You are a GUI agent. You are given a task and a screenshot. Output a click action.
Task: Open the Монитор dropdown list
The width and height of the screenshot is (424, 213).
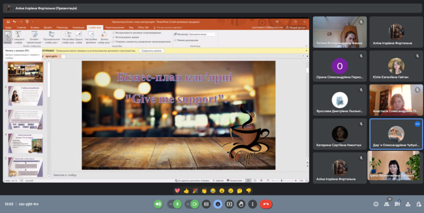point(215,34)
